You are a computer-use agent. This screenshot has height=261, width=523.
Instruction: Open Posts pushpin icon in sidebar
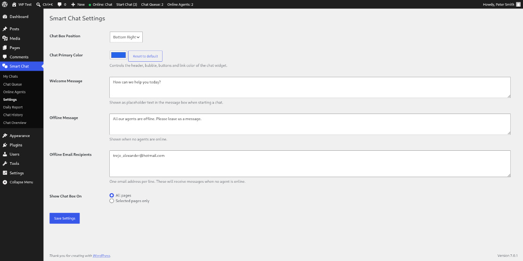(x=5, y=29)
